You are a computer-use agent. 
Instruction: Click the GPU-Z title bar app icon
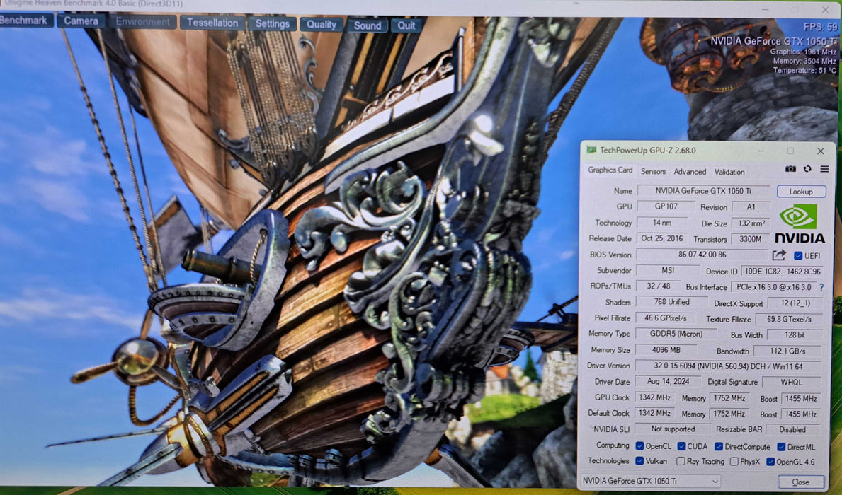coord(591,150)
